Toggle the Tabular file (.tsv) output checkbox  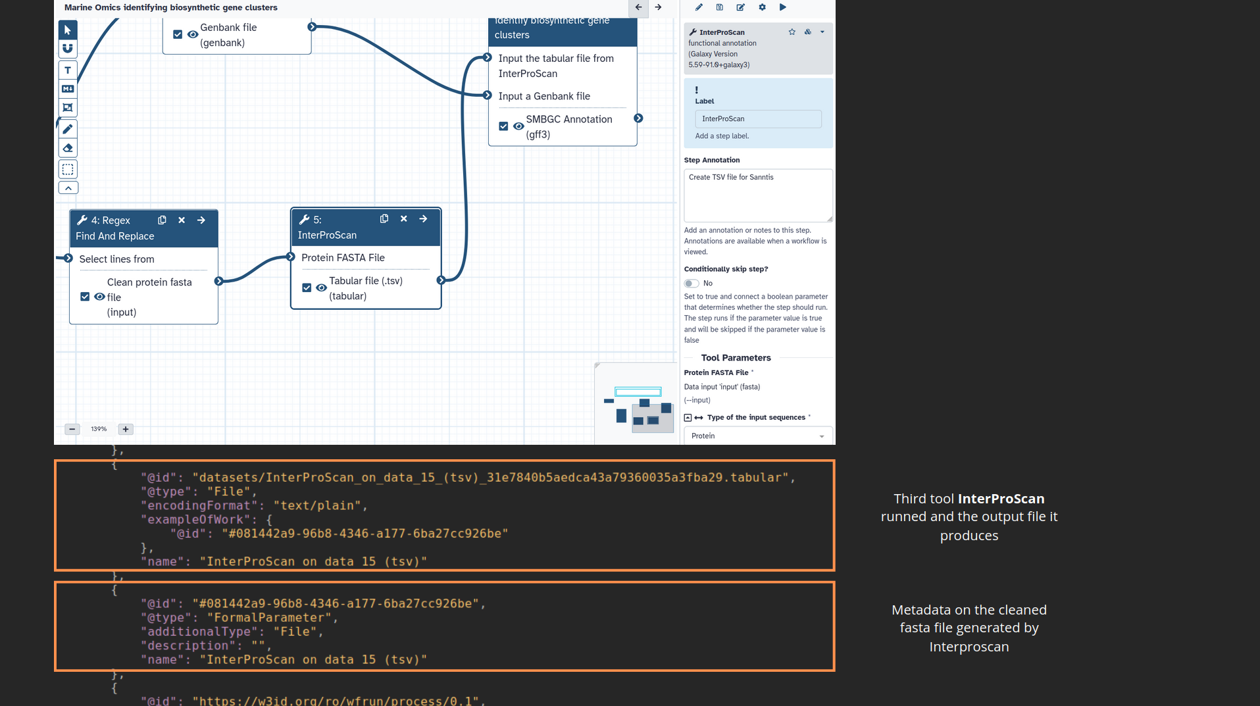click(307, 288)
